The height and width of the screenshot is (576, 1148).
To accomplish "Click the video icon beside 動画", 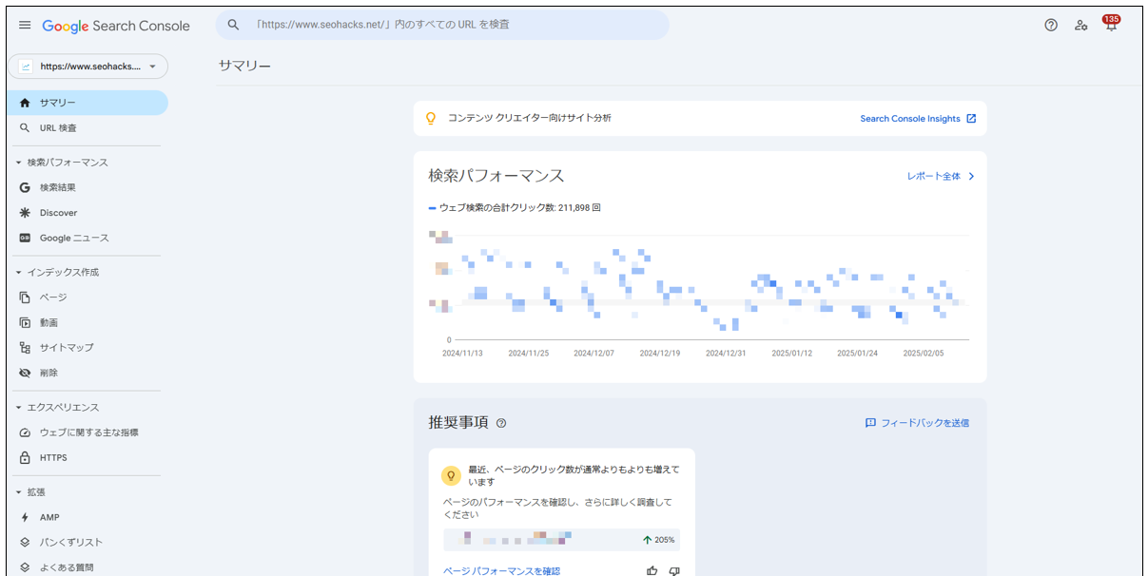I will click(x=26, y=322).
